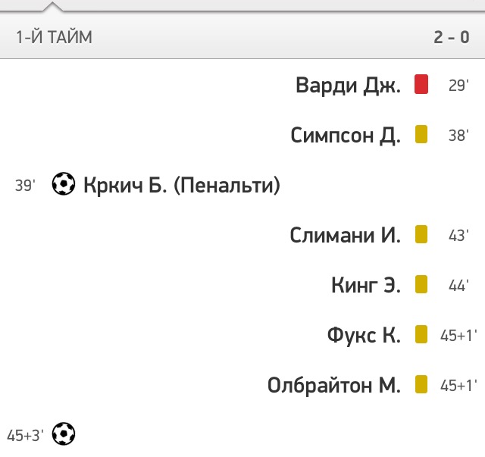Click the red card icon beside Варди Дж.
The image size is (485, 457).
coord(421,84)
